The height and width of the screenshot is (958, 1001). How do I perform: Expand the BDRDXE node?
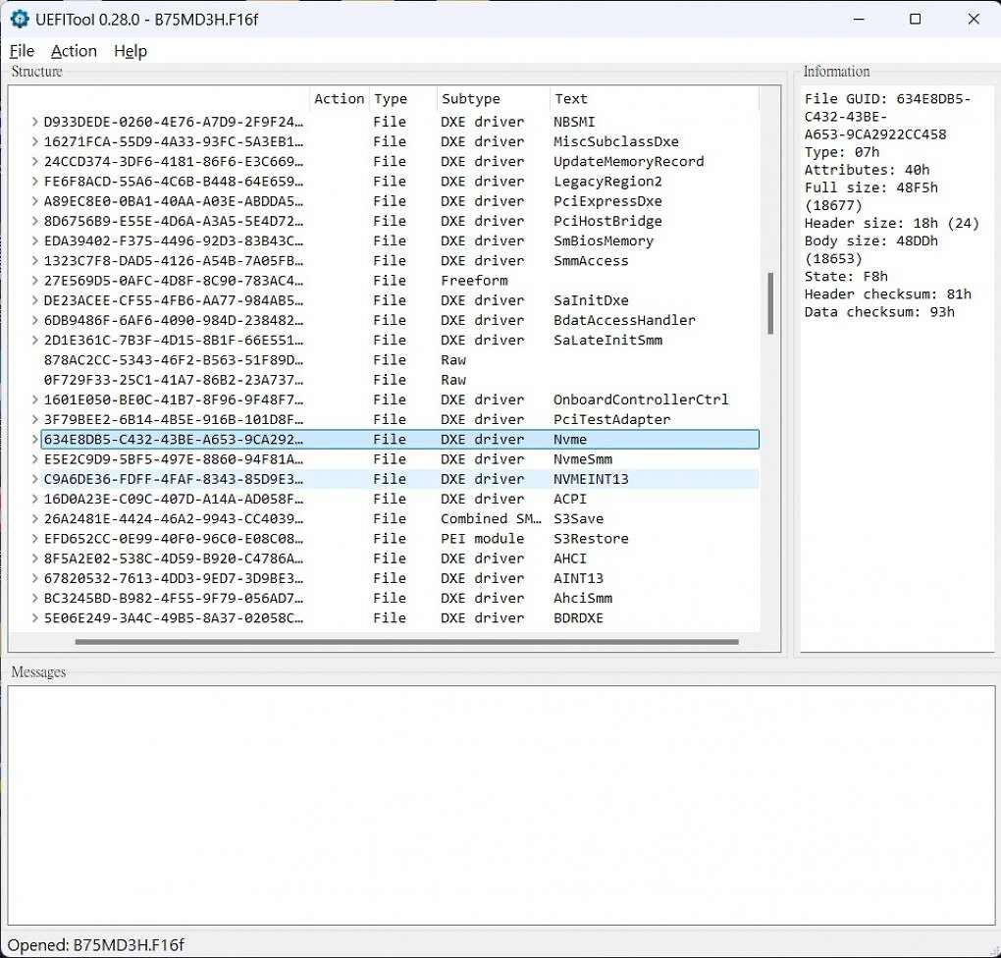pos(35,617)
